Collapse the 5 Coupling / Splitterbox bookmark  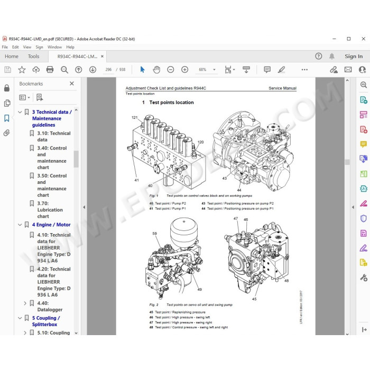click(x=20, y=318)
